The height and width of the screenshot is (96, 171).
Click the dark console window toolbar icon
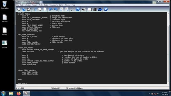coord(95,9)
